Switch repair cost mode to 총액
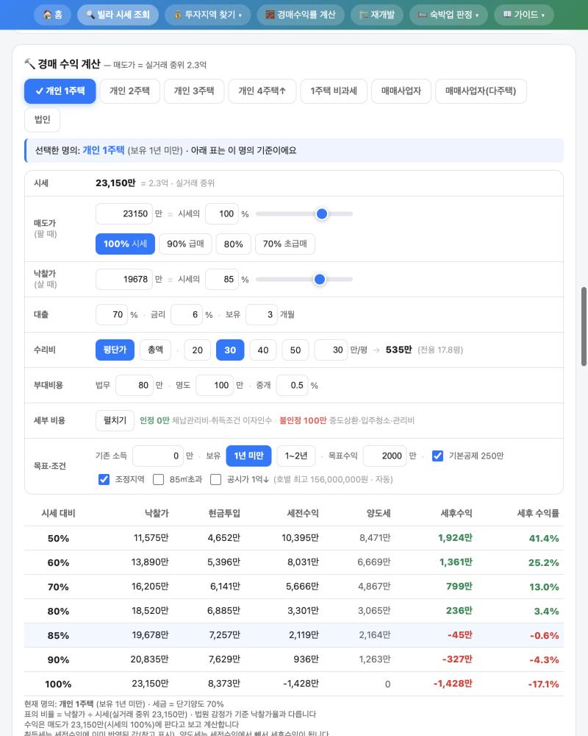Viewport: 588px width, 736px height. [x=155, y=350]
